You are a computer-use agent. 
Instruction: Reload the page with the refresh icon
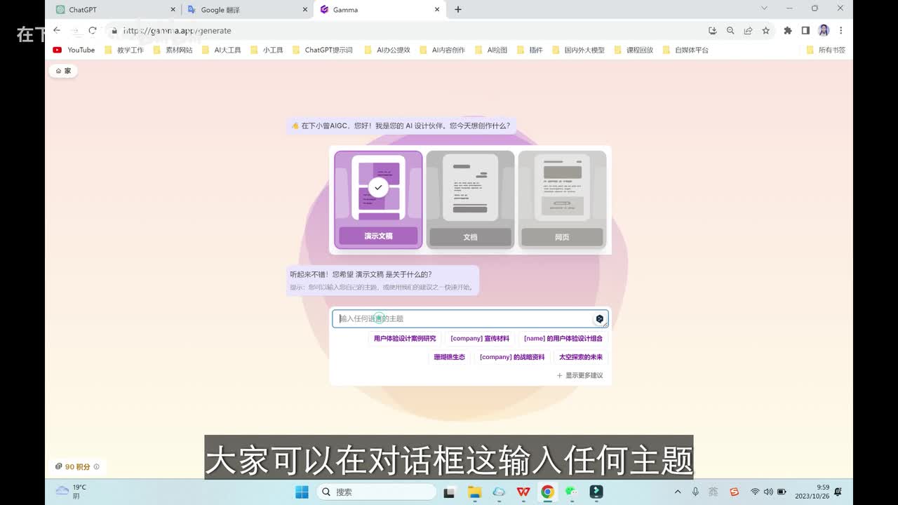coord(92,31)
